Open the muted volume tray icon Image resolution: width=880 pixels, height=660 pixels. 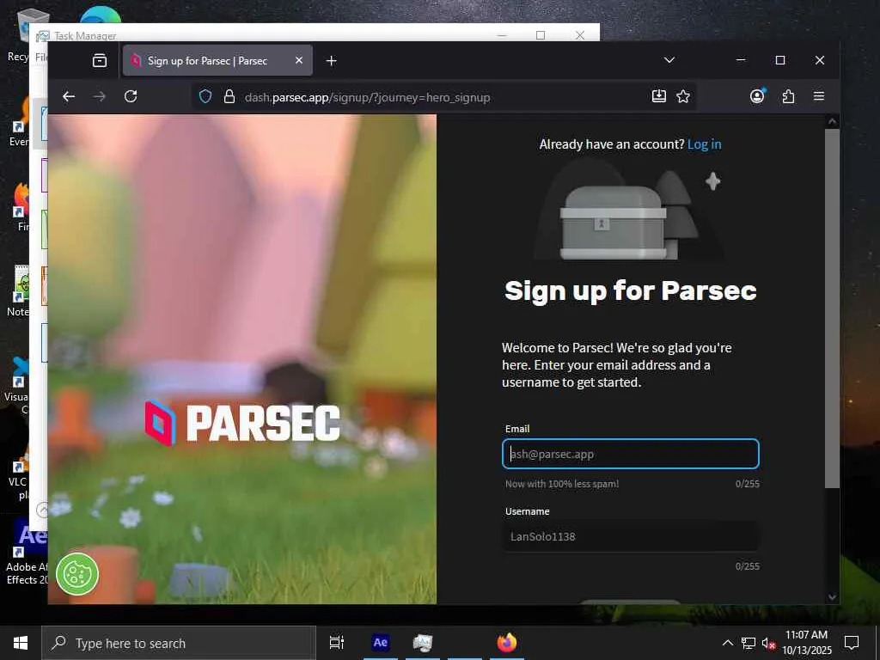[769, 643]
